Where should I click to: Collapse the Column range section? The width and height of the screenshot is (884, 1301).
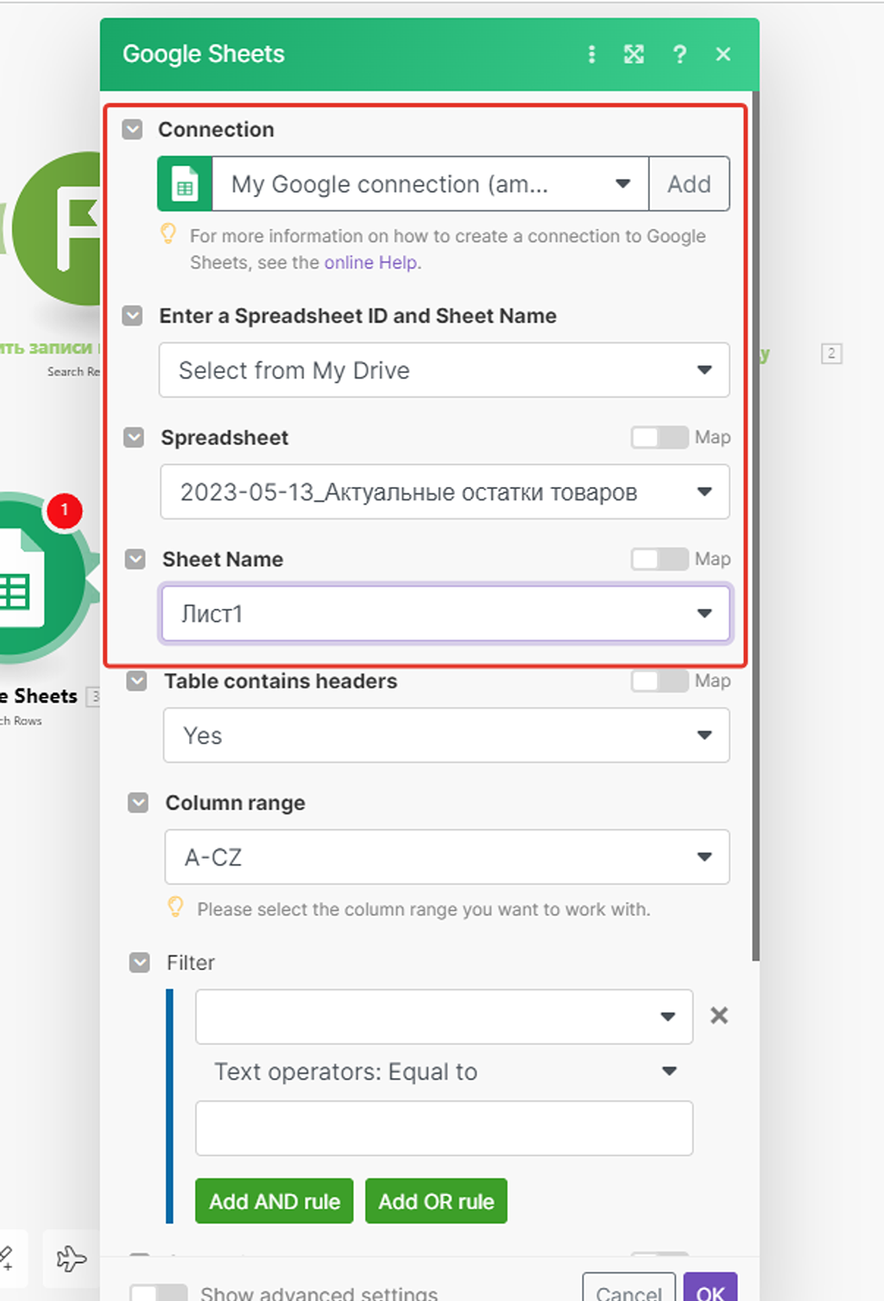(138, 803)
